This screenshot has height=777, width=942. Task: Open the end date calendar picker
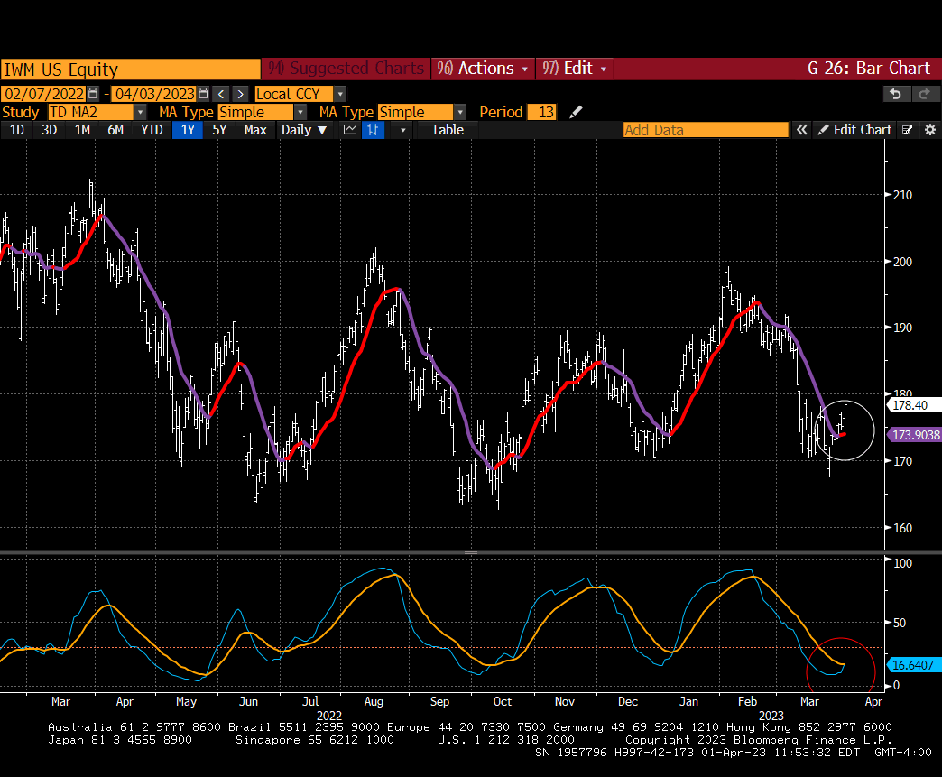click(204, 94)
